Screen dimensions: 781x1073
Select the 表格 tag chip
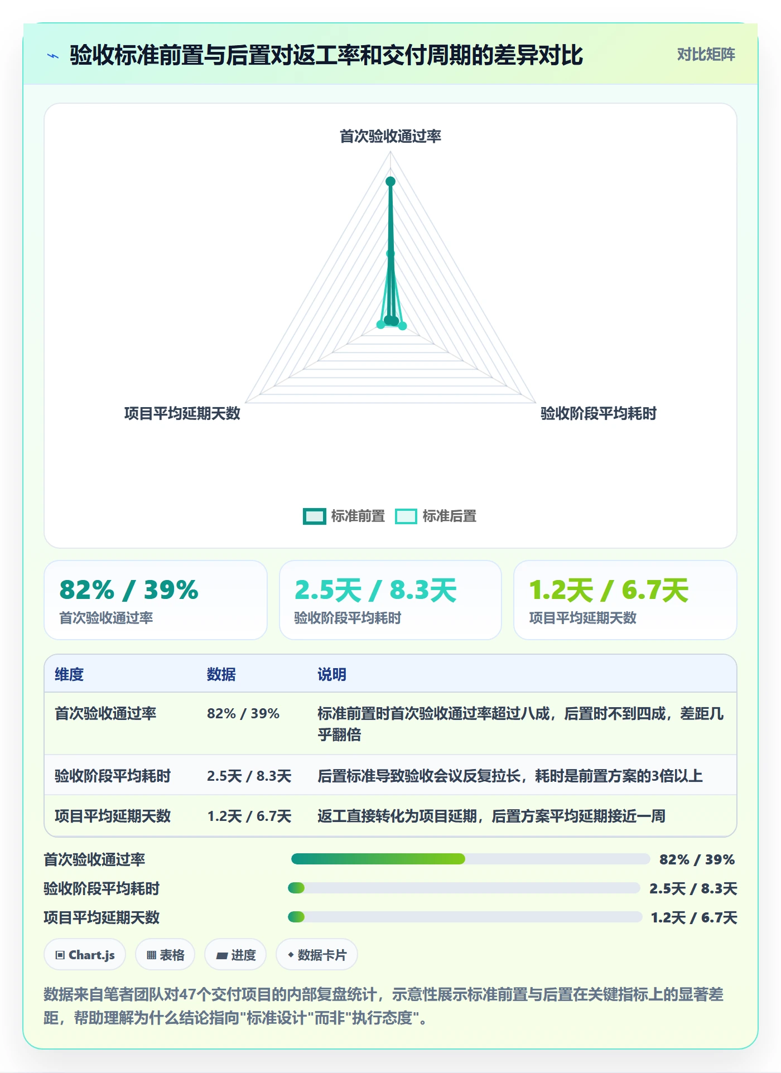pyautogui.click(x=165, y=955)
